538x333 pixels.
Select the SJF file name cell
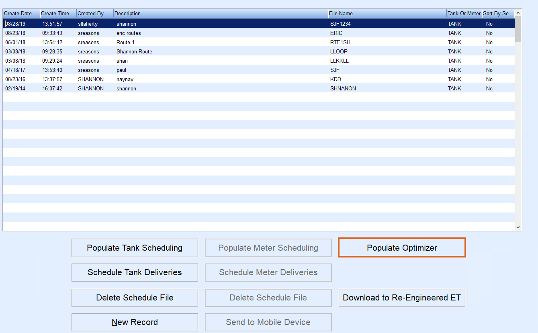335,70
